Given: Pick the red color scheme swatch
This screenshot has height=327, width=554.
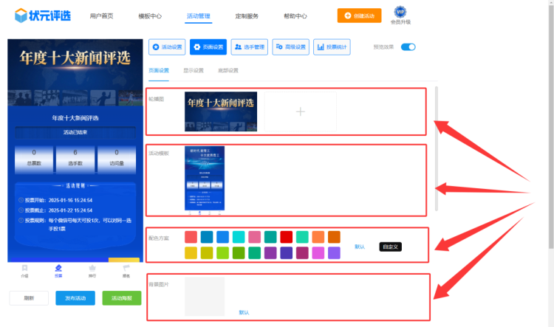Looking at the screenshot, I should point(286,237).
